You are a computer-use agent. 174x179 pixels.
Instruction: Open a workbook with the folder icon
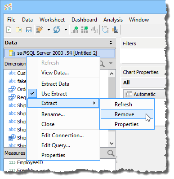pyautogui.click(x=19, y=30)
